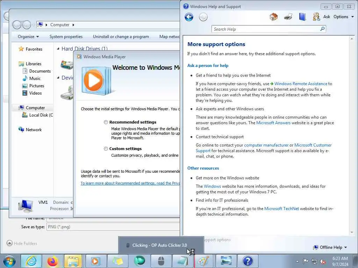Click System properties in Explorer toolbar
The height and width of the screenshot is (268, 358).
(66, 36)
